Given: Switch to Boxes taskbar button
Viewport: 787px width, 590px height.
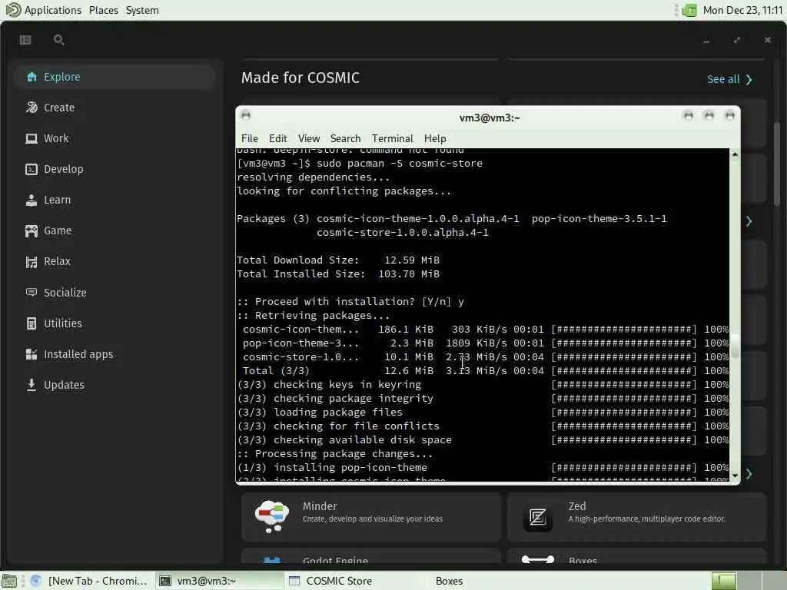Looking at the screenshot, I should [449, 581].
